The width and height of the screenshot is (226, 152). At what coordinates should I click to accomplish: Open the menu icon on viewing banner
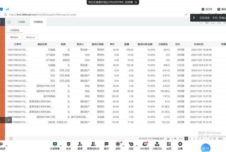136,2
